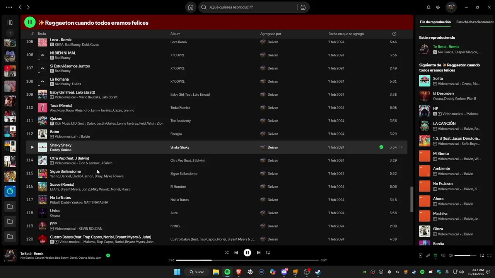The image size is (495, 278).
Task: Skip to the previous track
Action: 236,253
